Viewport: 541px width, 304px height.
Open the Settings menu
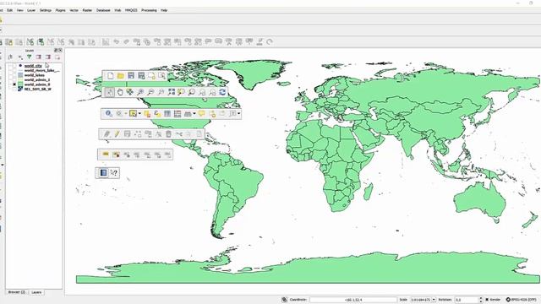(46, 10)
